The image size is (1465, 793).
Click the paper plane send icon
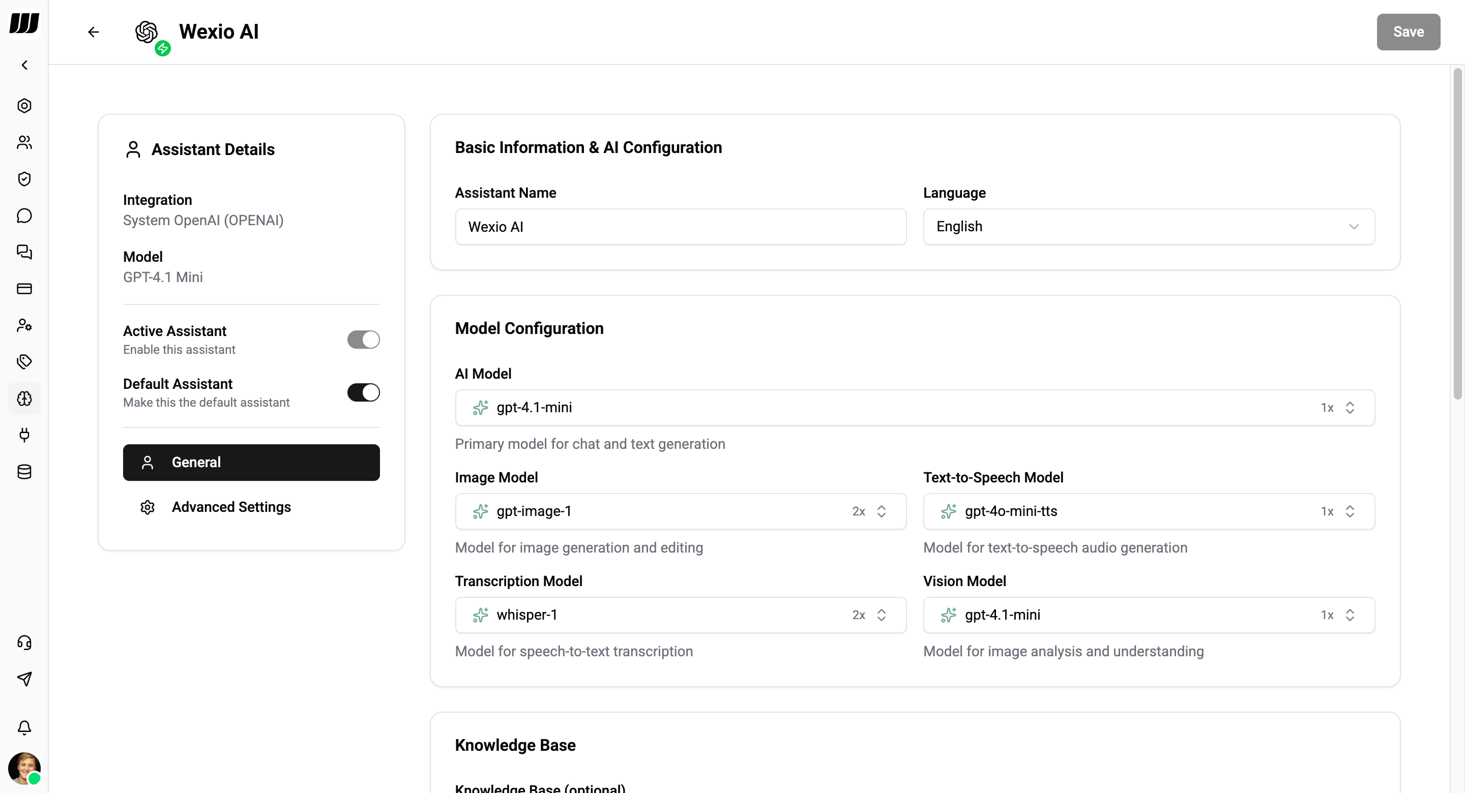[x=24, y=679]
